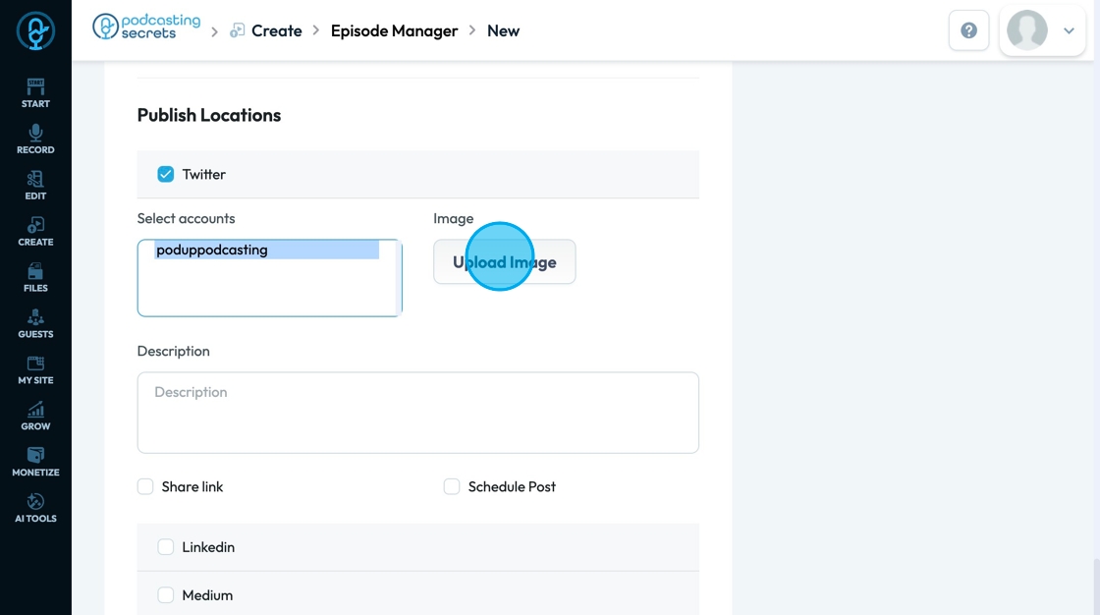This screenshot has height=615, width=1100.
Task: Click into the Description text field
Action: click(417, 413)
